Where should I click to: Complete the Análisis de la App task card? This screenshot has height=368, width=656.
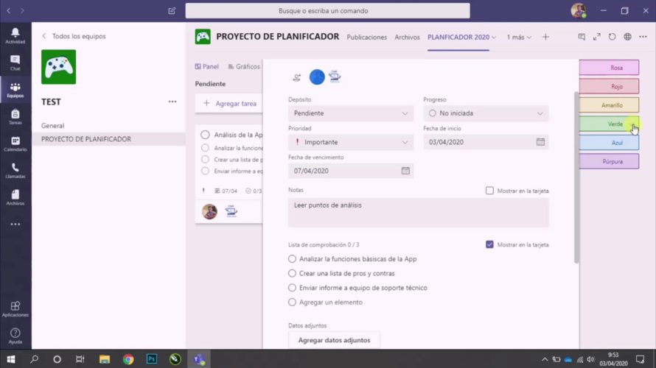coord(205,135)
